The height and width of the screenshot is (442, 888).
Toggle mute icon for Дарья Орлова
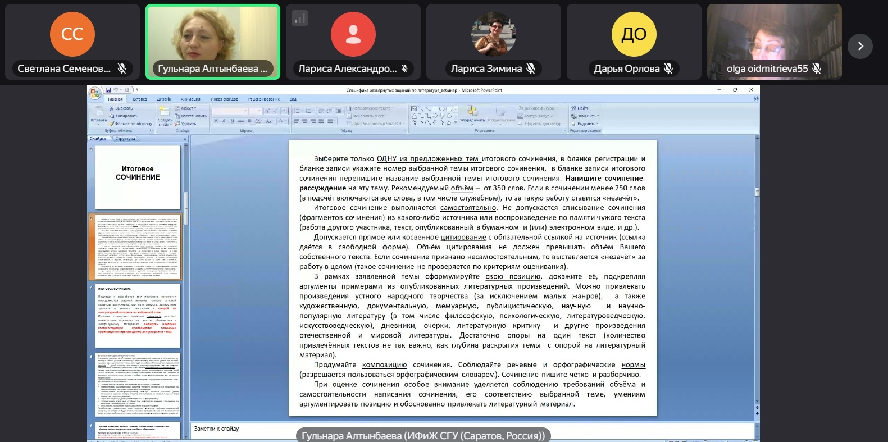point(668,69)
